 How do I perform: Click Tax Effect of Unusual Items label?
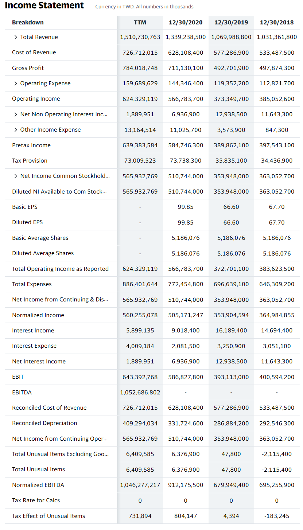(x=48, y=516)
